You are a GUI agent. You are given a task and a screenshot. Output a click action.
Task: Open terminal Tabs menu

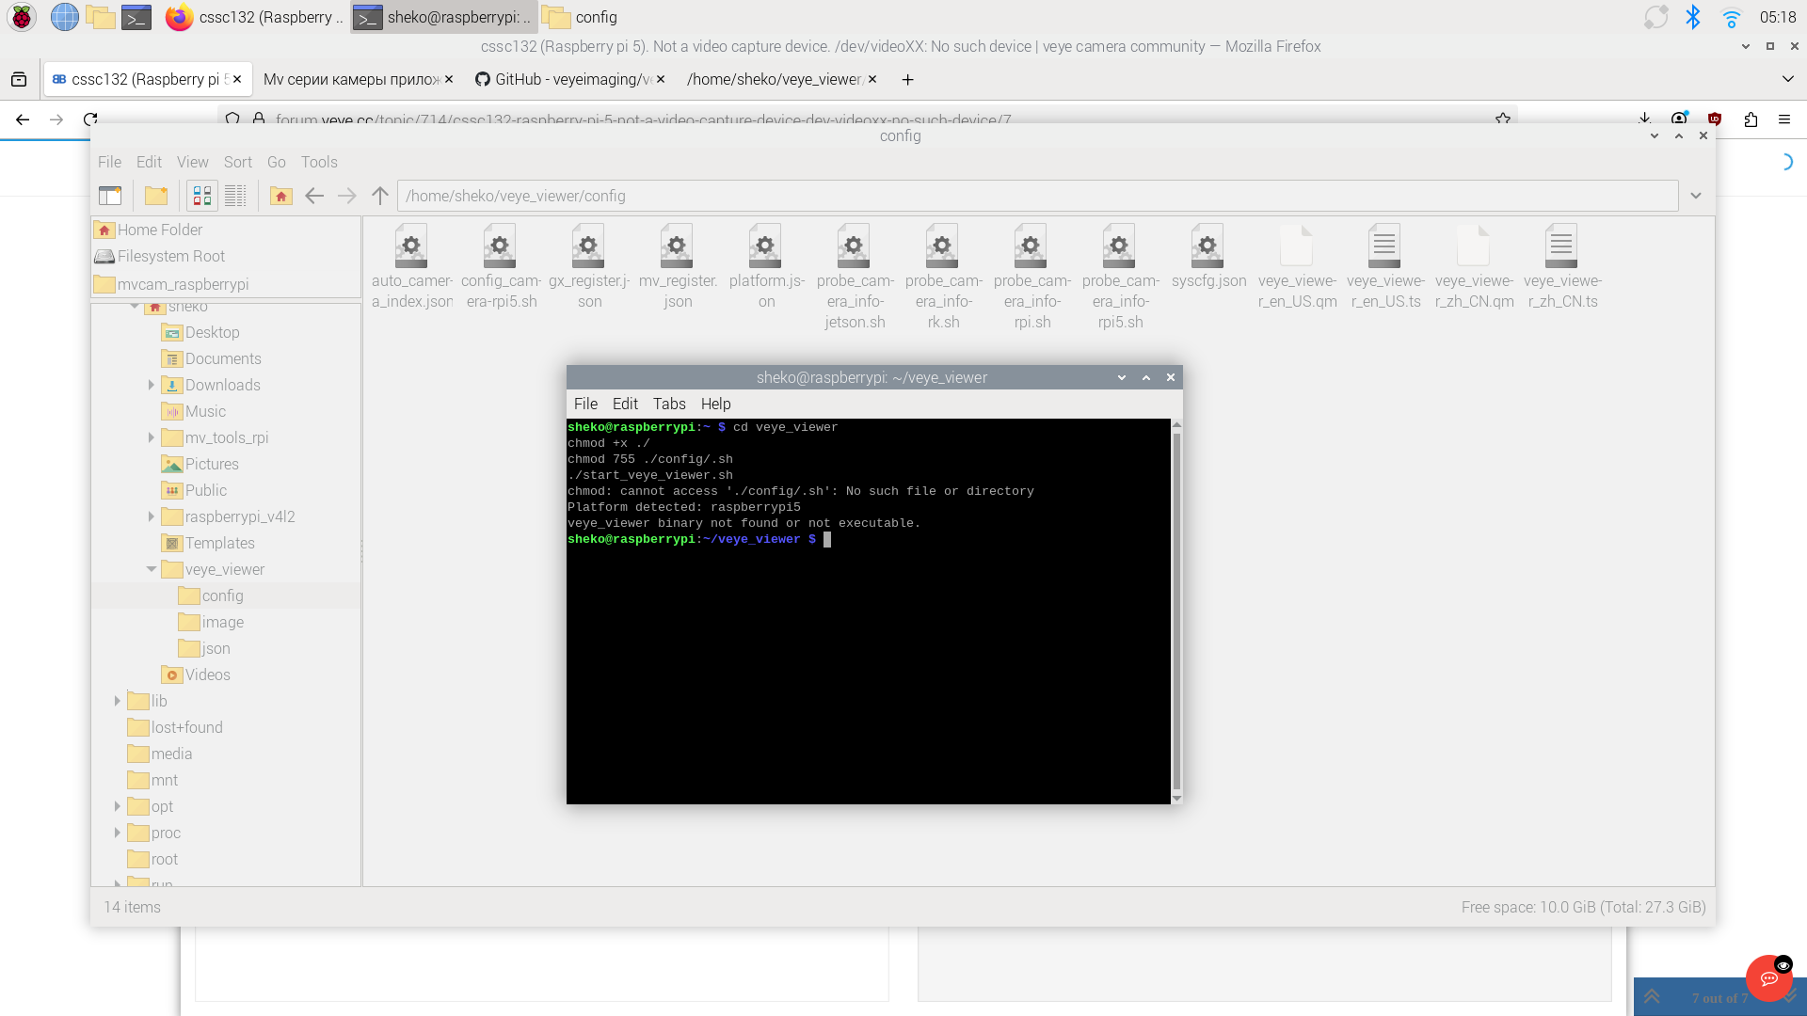click(668, 404)
